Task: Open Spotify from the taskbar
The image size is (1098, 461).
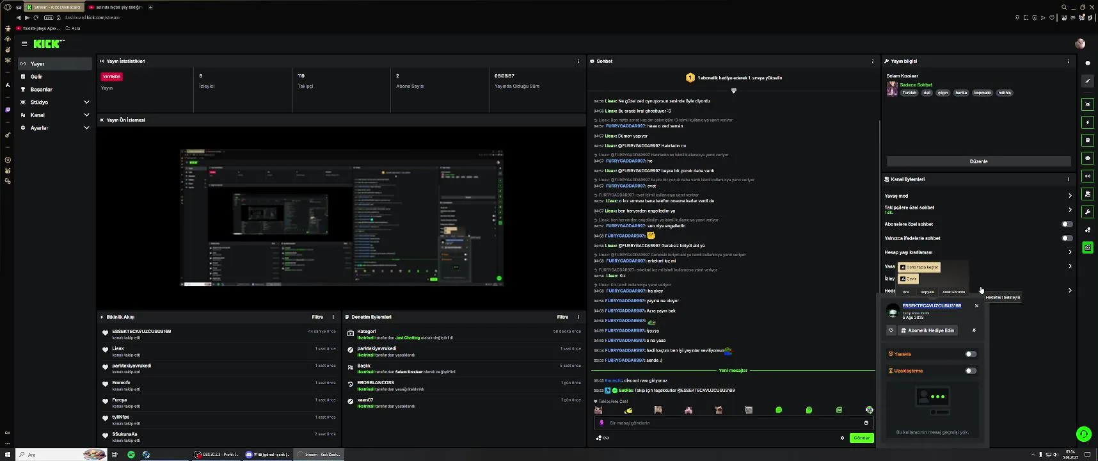Action: pos(131,455)
